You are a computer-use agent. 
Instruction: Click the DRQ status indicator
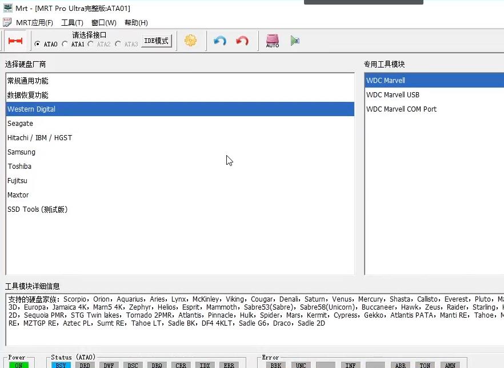coord(157,365)
